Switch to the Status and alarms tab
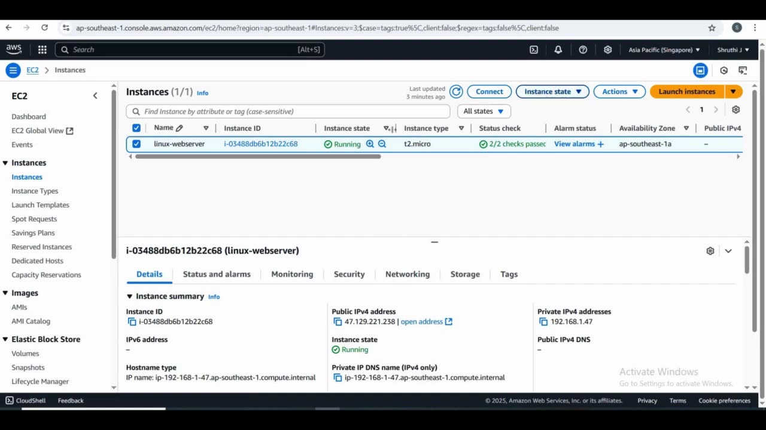Screen dimensions: 766x430 217,274
